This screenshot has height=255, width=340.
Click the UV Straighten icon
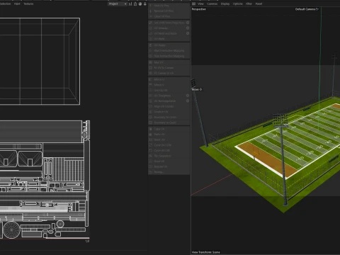151,96
